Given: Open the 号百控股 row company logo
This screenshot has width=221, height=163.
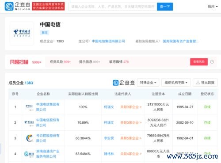Looking at the screenshot, I should [x=30, y=138].
